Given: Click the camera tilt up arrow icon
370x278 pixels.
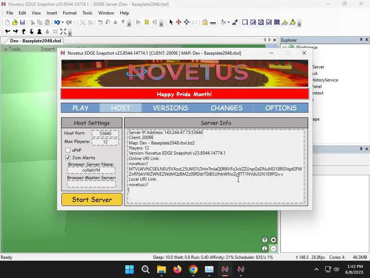Looking at the screenshot, I should click(23, 31).
